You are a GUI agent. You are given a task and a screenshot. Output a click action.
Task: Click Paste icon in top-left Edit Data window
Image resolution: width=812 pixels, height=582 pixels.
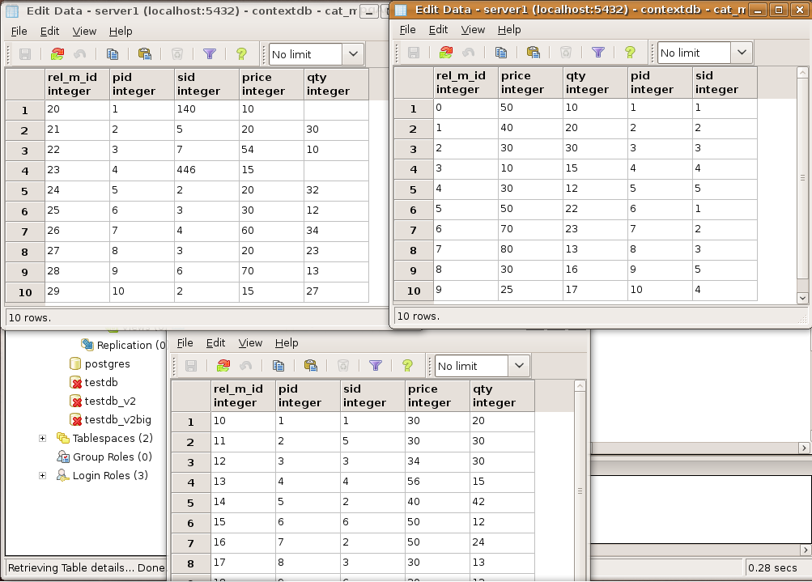[144, 54]
